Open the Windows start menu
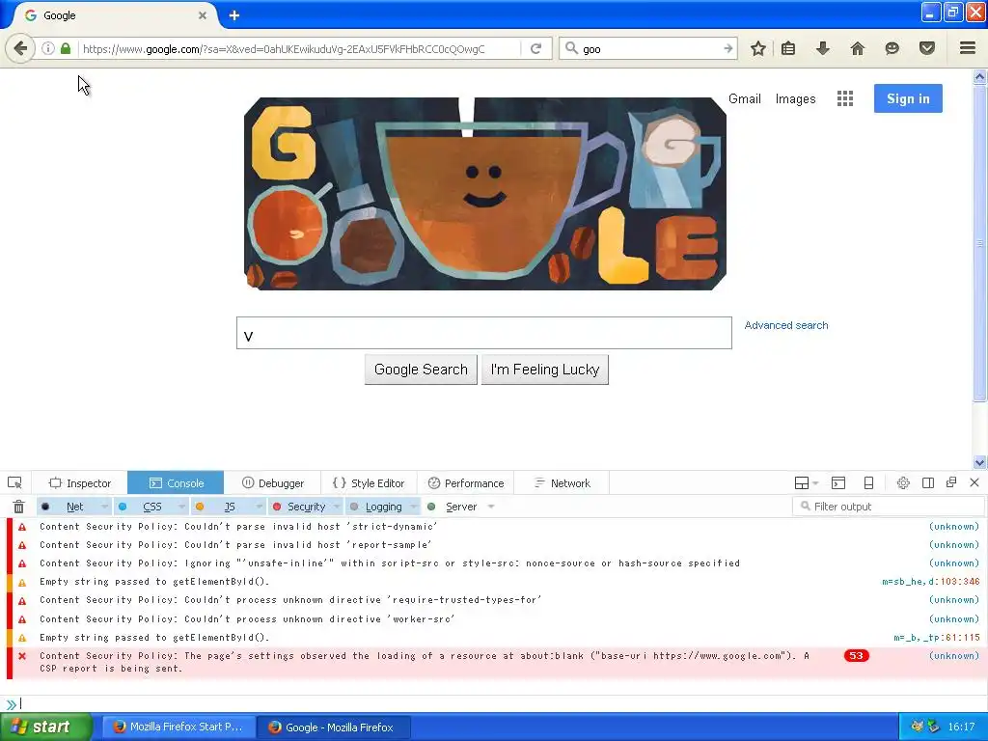This screenshot has height=741, width=988. coord(45,727)
